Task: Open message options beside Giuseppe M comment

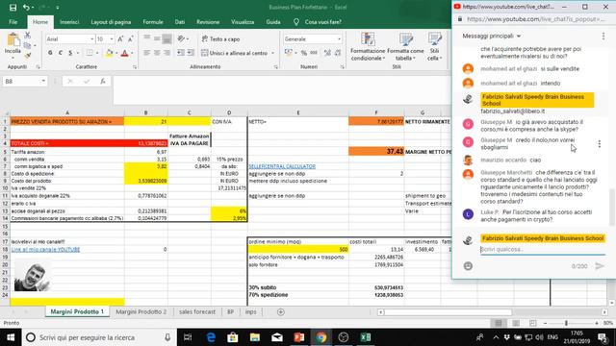Action: [600, 143]
